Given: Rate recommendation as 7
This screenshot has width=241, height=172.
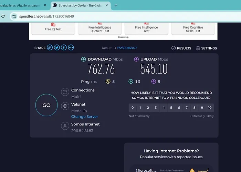Looking at the screenshot, I should 187,108.
